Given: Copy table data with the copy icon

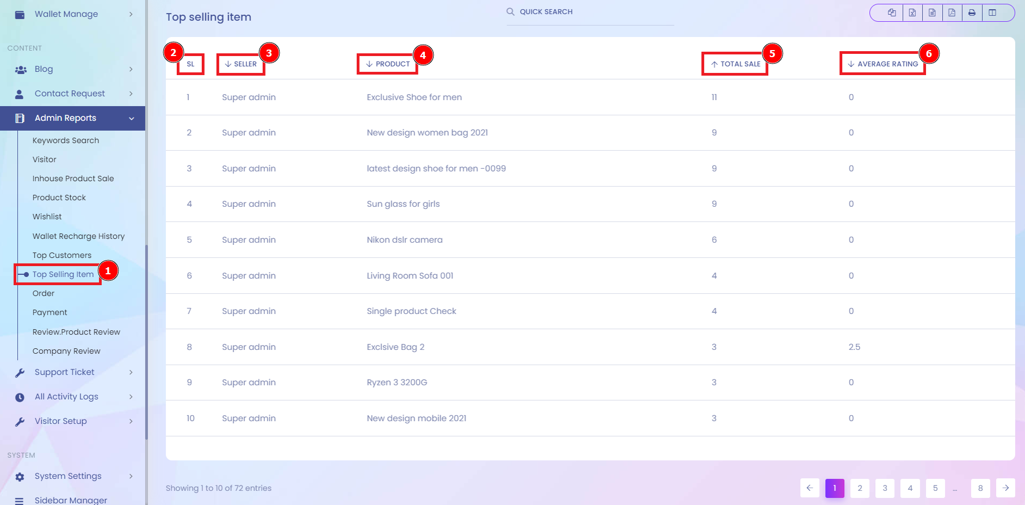Looking at the screenshot, I should coord(892,13).
